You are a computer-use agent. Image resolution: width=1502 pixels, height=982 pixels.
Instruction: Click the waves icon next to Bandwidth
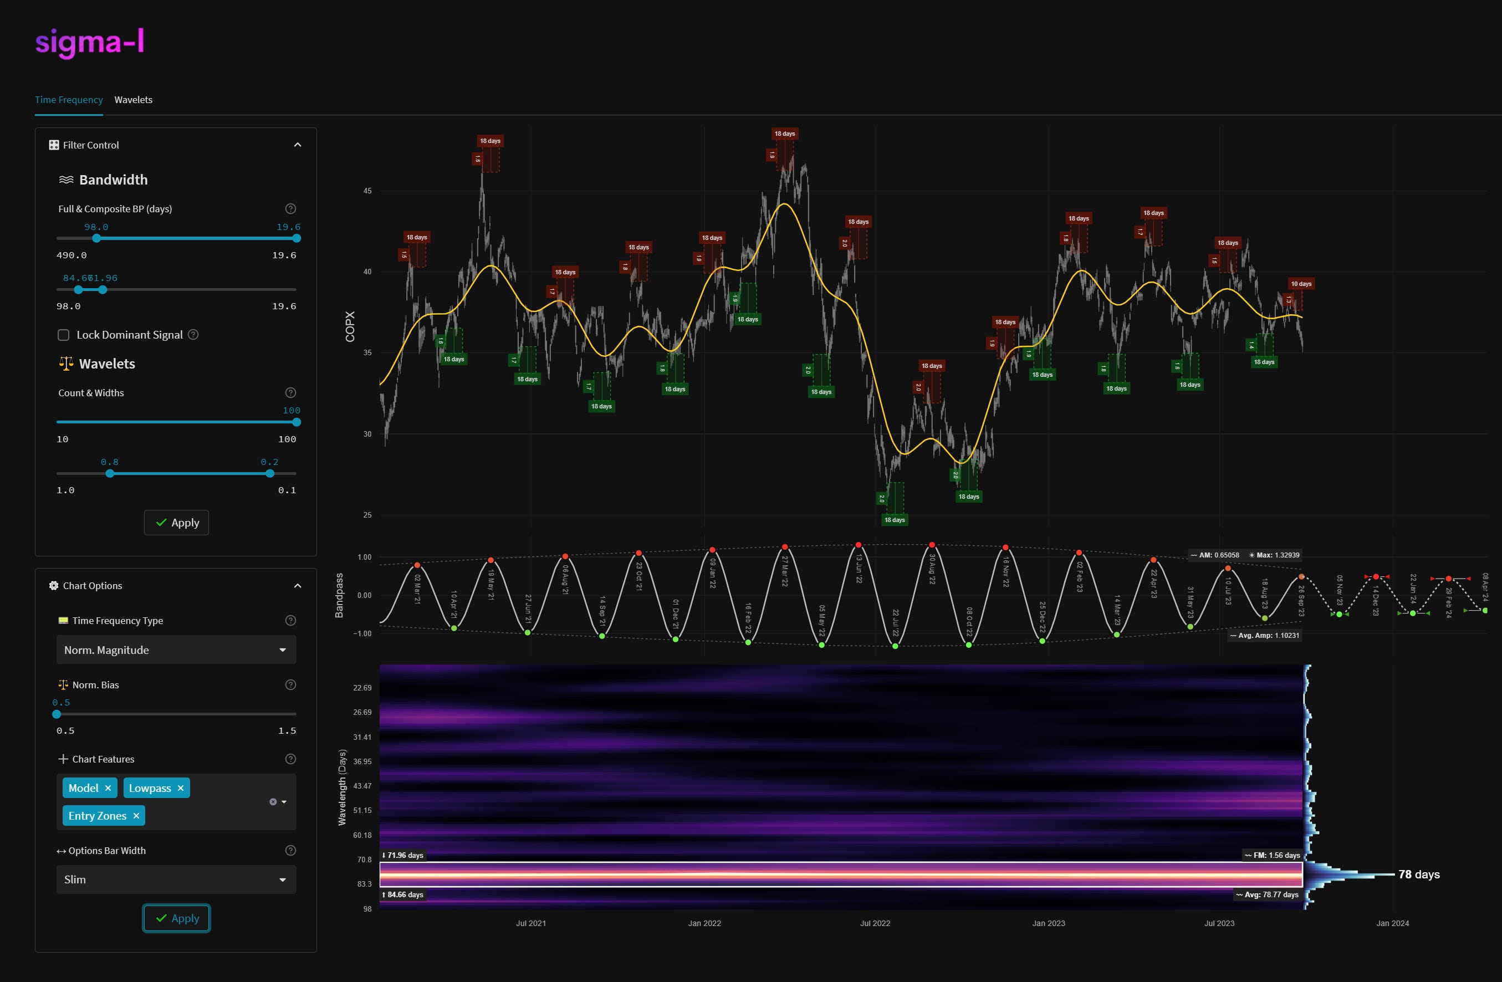tap(67, 179)
